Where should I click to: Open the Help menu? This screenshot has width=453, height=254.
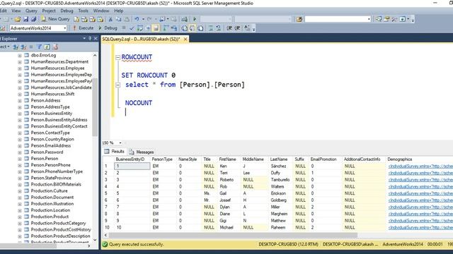coord(118,11)
